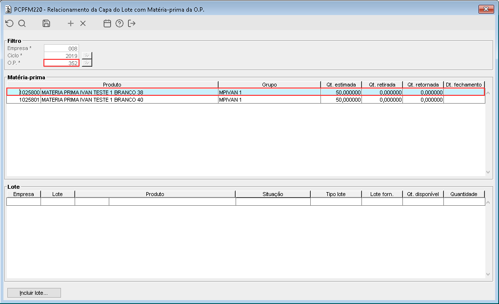Click the Dt. fechamento column header

[464, 85]
